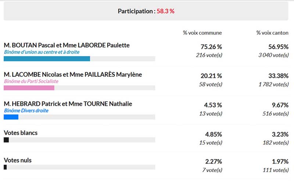Click the % voix commune column header
Viewport: 294px width, 181px height.
[x=202, y=33]
